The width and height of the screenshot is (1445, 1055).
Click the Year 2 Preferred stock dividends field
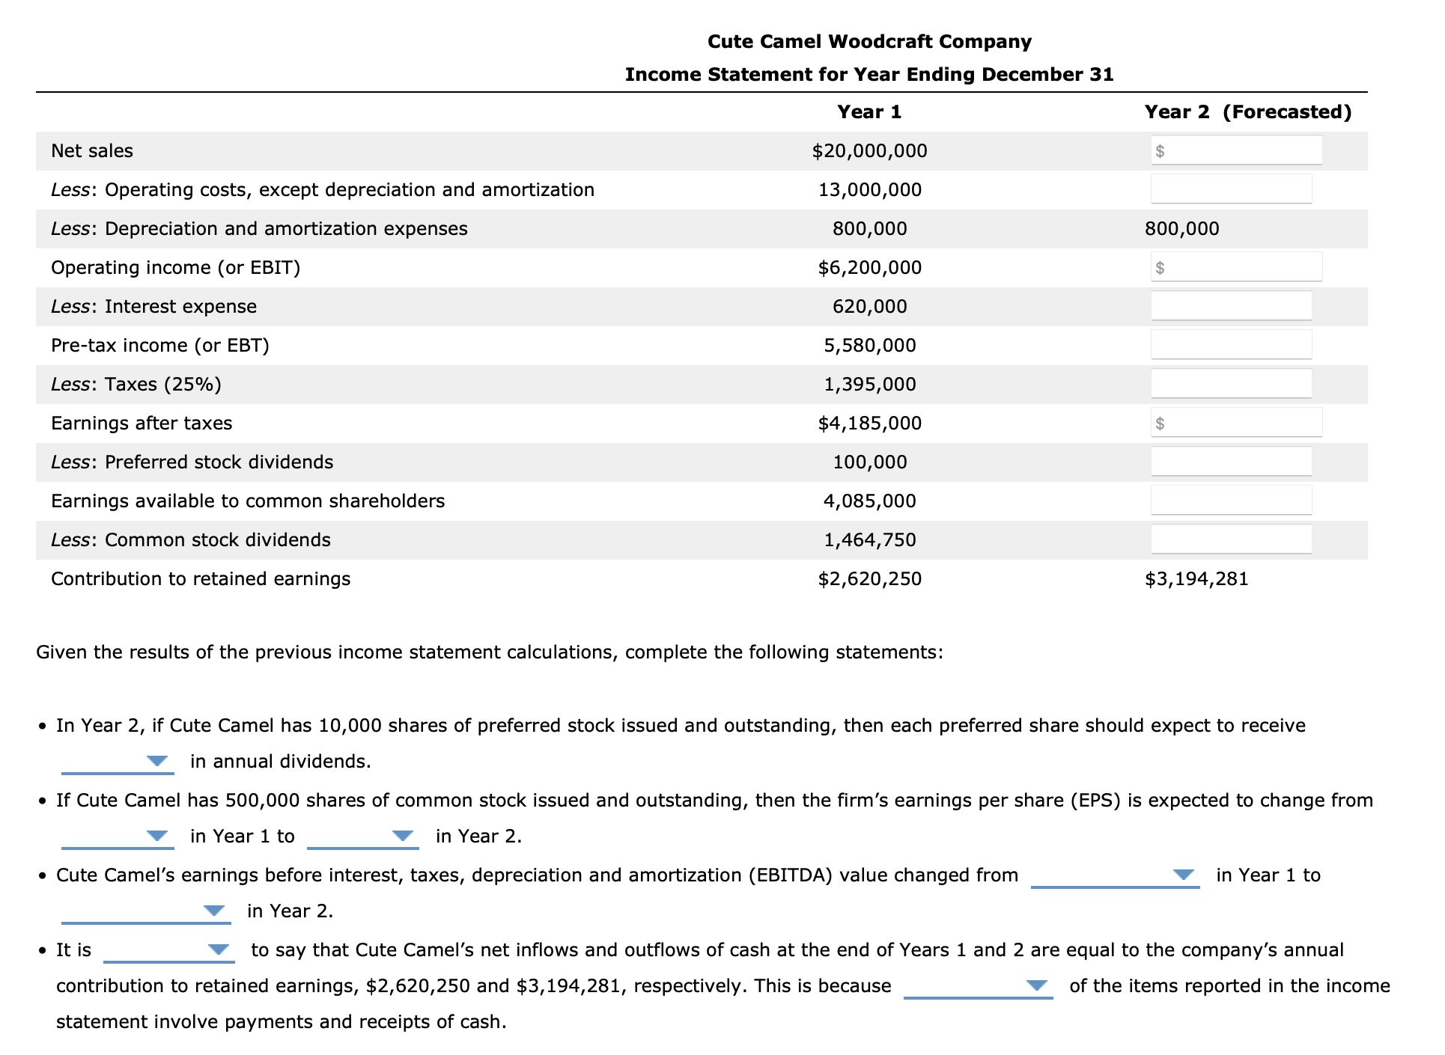tap(1231, 462)
